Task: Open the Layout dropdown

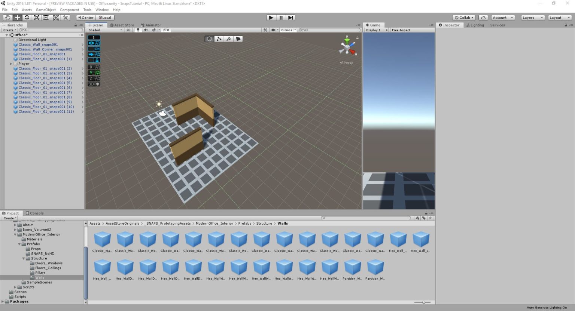Action: pos(559,17)
